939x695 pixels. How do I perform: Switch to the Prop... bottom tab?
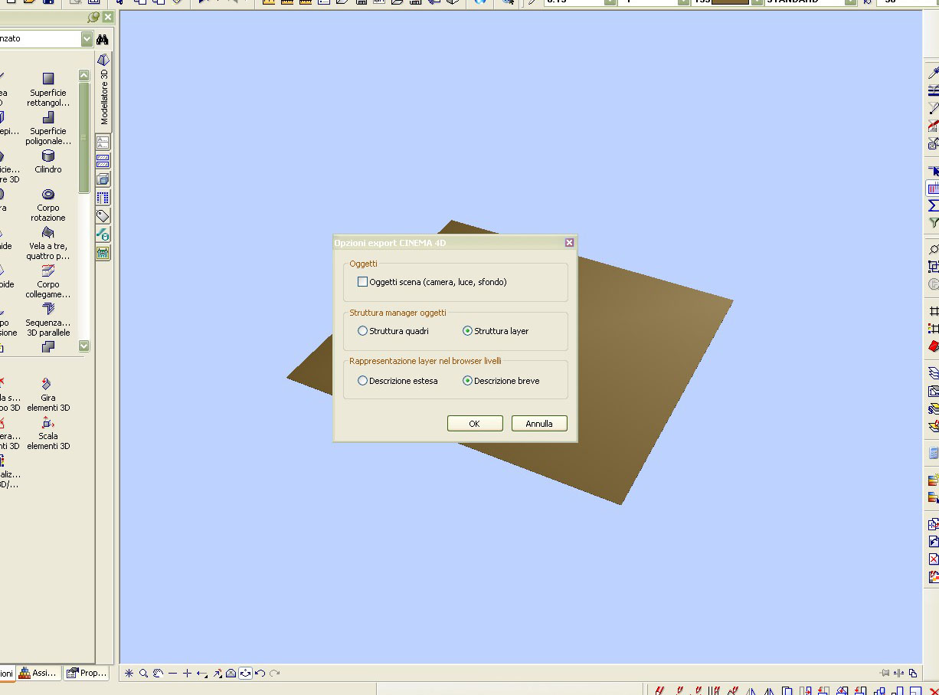coord(87,673)
